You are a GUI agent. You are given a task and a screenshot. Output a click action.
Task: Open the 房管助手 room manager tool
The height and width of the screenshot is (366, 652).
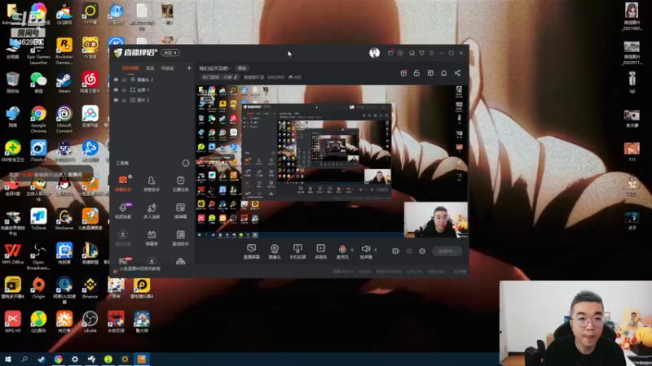pyautogui.click(x=152, y=183)
